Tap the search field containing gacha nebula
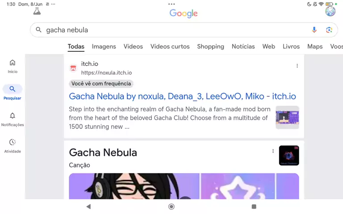 coord(170,30)
